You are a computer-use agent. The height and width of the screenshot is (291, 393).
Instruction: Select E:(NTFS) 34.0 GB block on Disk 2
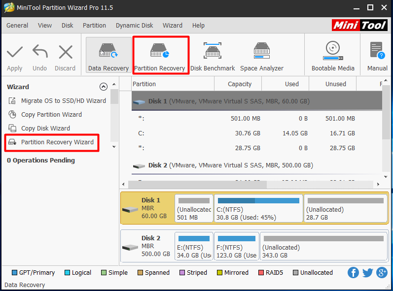tap(194, 247)
